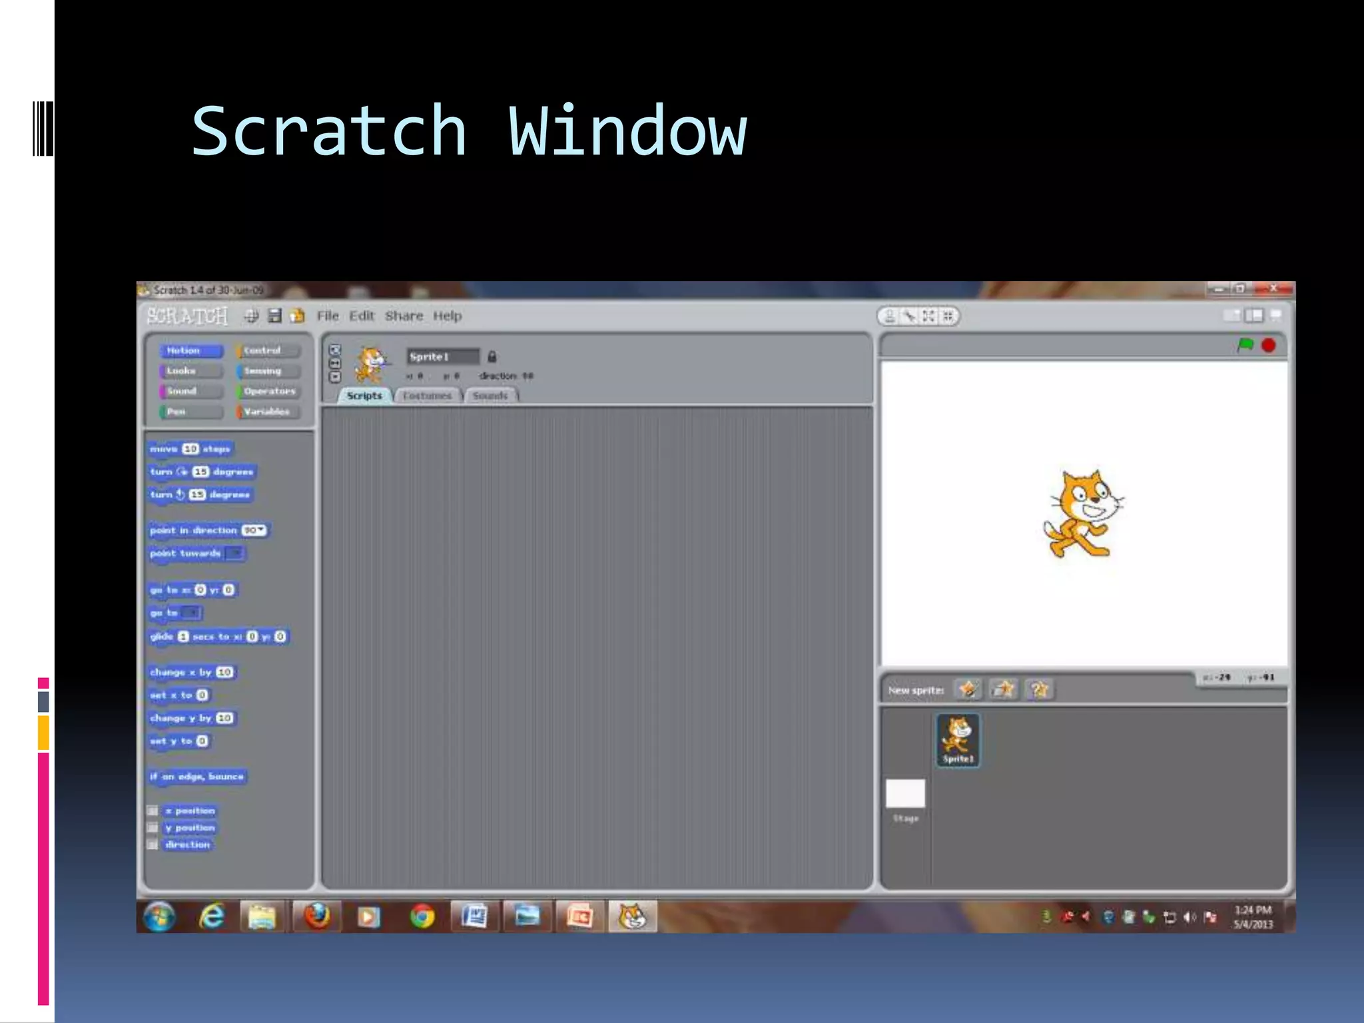1364x1023 pixels.
Task: Choose new sprite from file
Action: click(x=1004, y=689)
